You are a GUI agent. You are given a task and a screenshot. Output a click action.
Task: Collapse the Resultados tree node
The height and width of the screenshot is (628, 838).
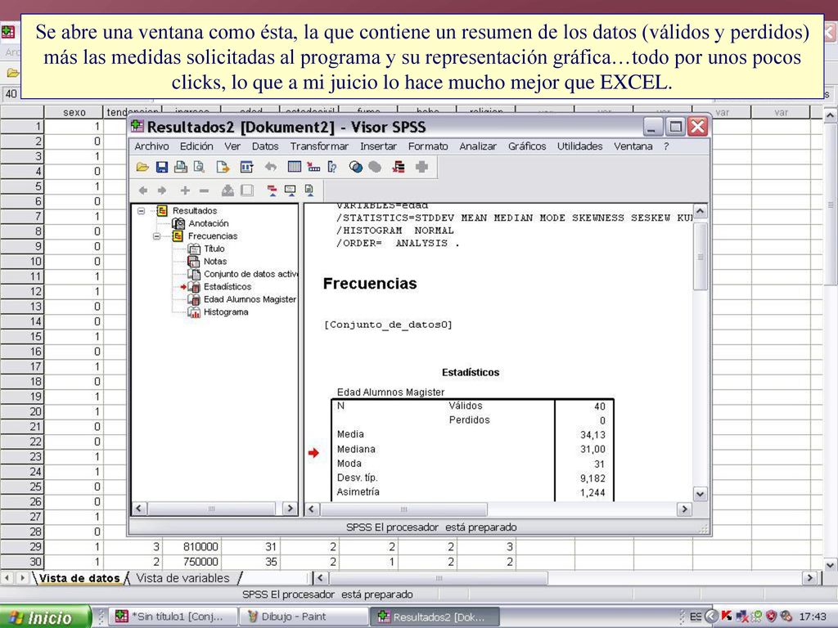(x=141, y=210)
